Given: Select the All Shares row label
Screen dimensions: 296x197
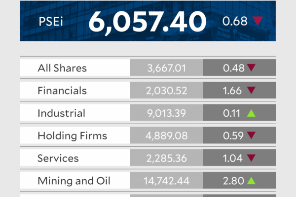Looking at the screenshot, I should [x=62, y=68].
